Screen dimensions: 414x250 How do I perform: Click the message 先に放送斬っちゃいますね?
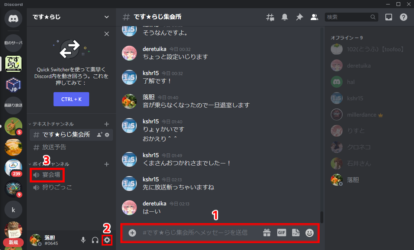[178, 188]
